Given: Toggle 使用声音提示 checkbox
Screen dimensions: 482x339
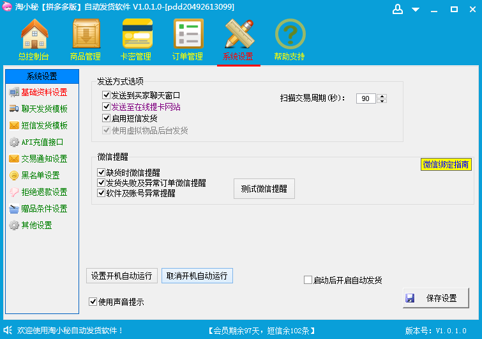Looking at the screenshot, I should (93, 301).
